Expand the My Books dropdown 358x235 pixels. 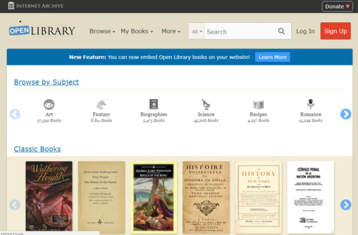(x=137, y=31)
